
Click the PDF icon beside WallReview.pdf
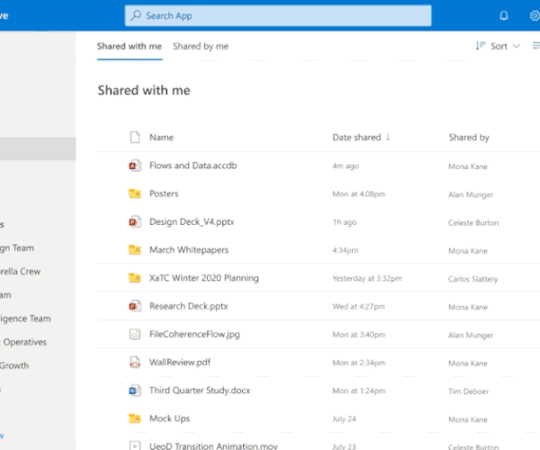tap(134, 363)
